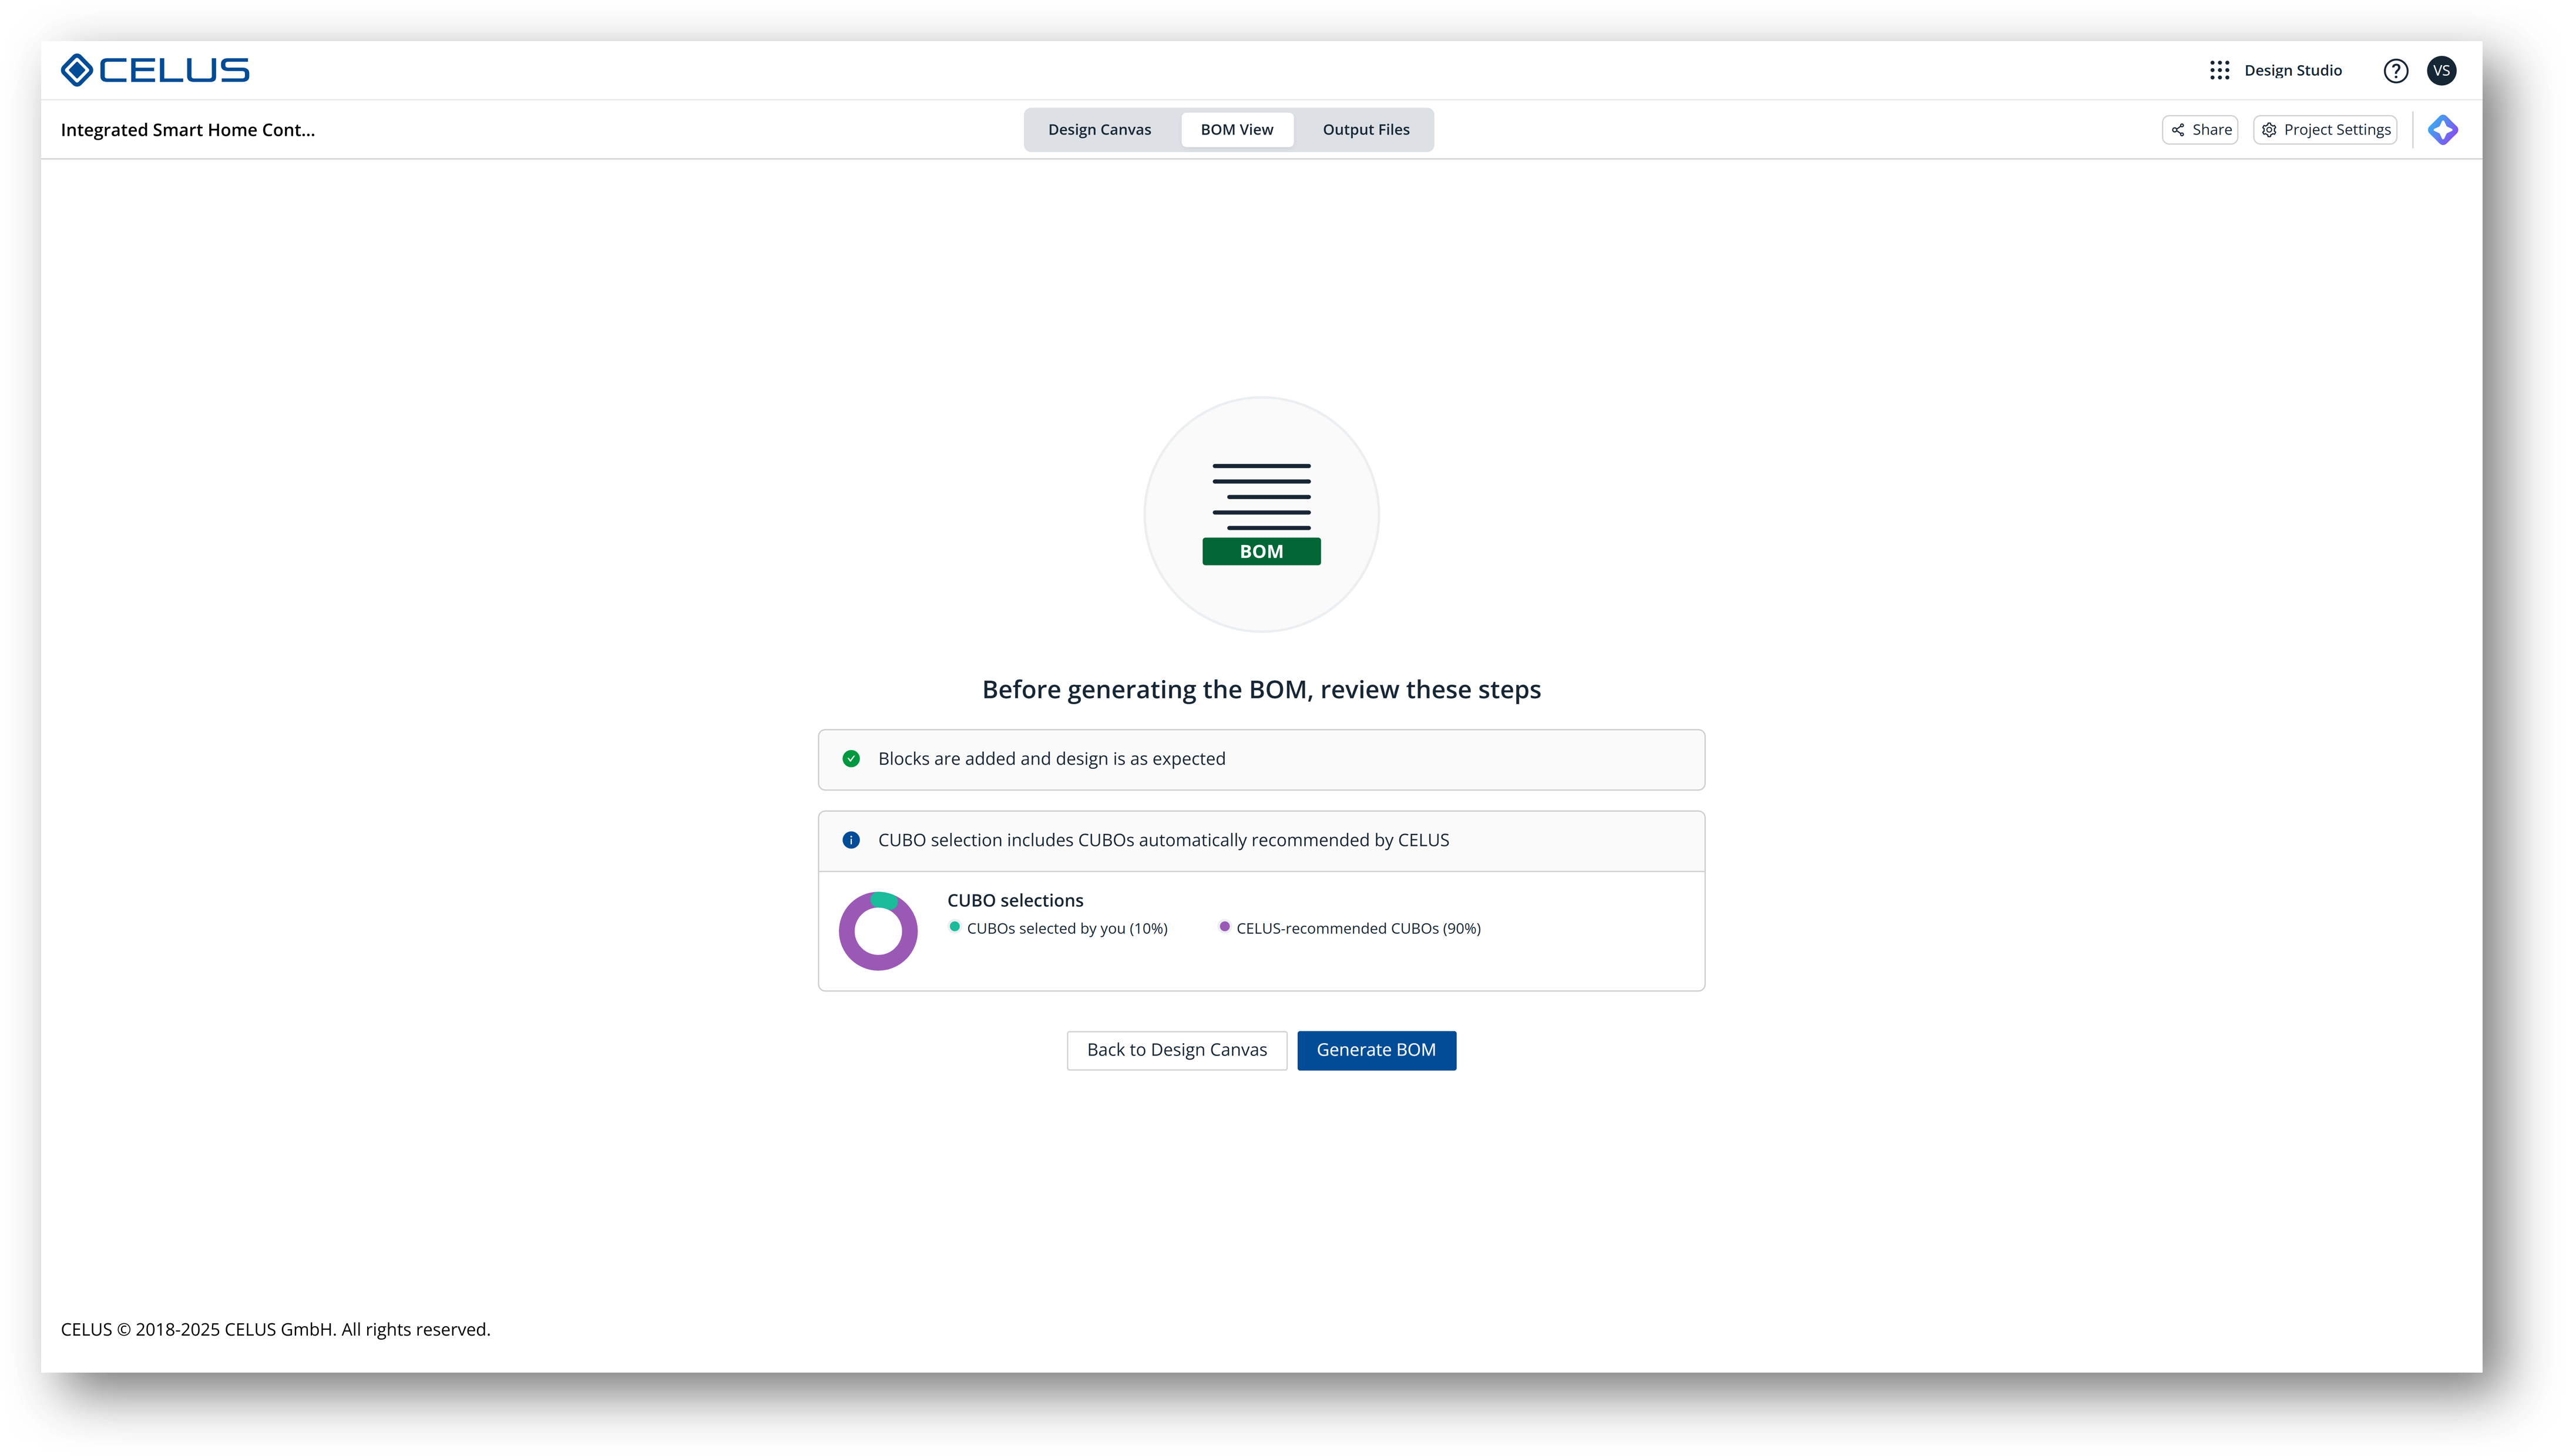This screenshot has width=2566, height=1456.
Task: Open the apps grid icon
Action: click(x=2219, y=70)
